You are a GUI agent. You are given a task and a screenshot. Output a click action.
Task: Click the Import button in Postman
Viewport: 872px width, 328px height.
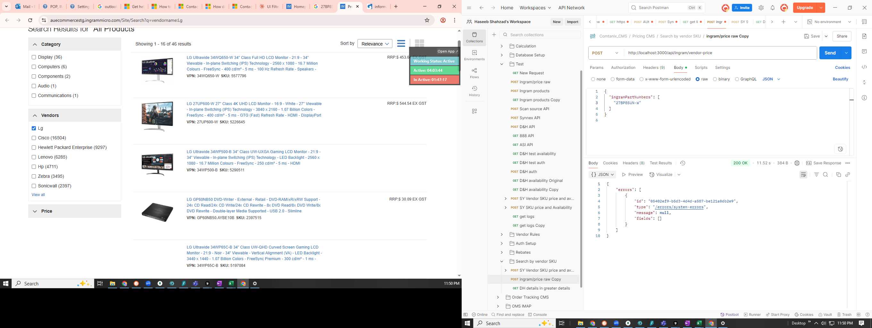[x=573, y=22]
